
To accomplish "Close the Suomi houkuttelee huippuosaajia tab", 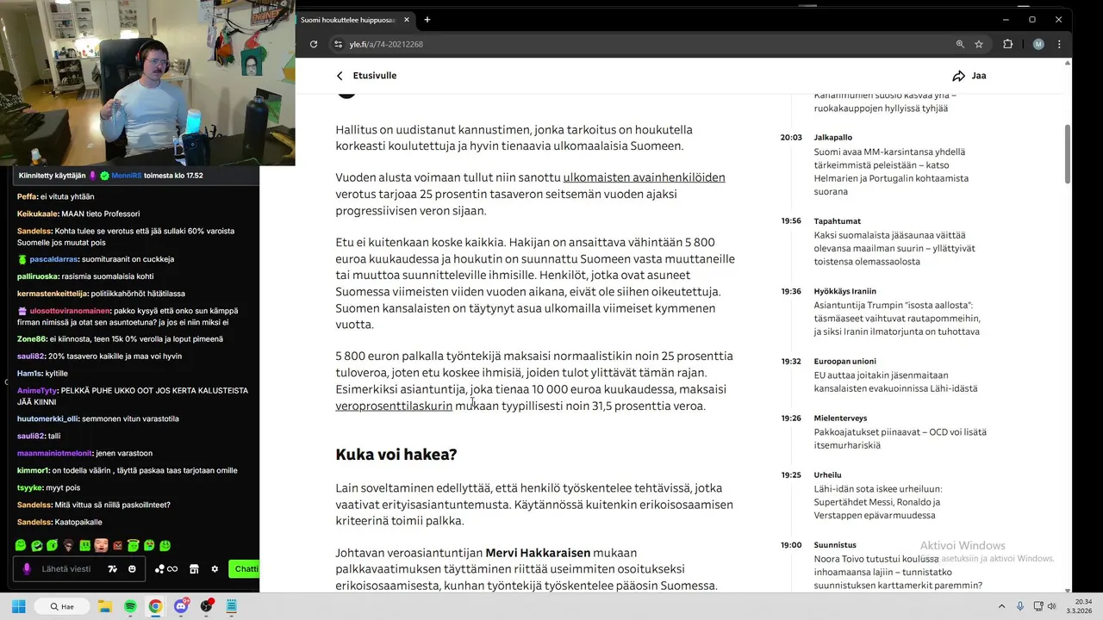I will (x=406, y=20).
